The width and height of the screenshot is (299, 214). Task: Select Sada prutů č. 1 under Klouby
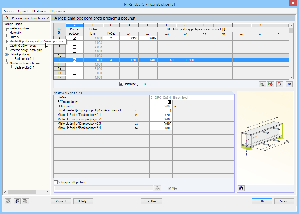[x=24, y=67]
